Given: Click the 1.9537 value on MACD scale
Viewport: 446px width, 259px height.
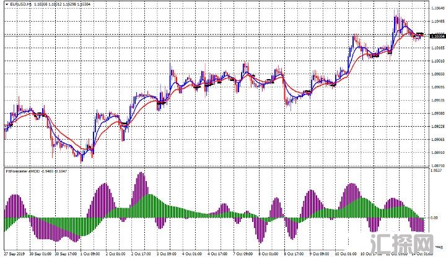Looking at the screenshot, I should [x=435, y=172].
